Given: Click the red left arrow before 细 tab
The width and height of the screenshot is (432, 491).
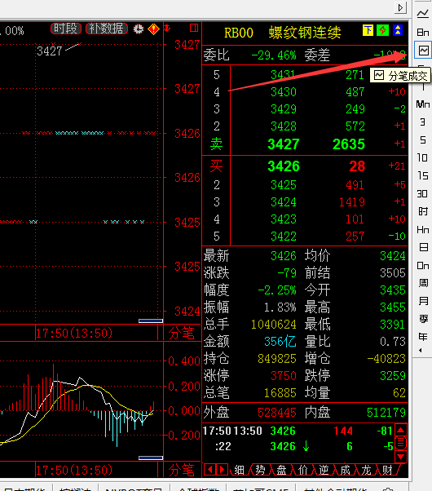Looking at the screenshot, I should pos(209,470).
